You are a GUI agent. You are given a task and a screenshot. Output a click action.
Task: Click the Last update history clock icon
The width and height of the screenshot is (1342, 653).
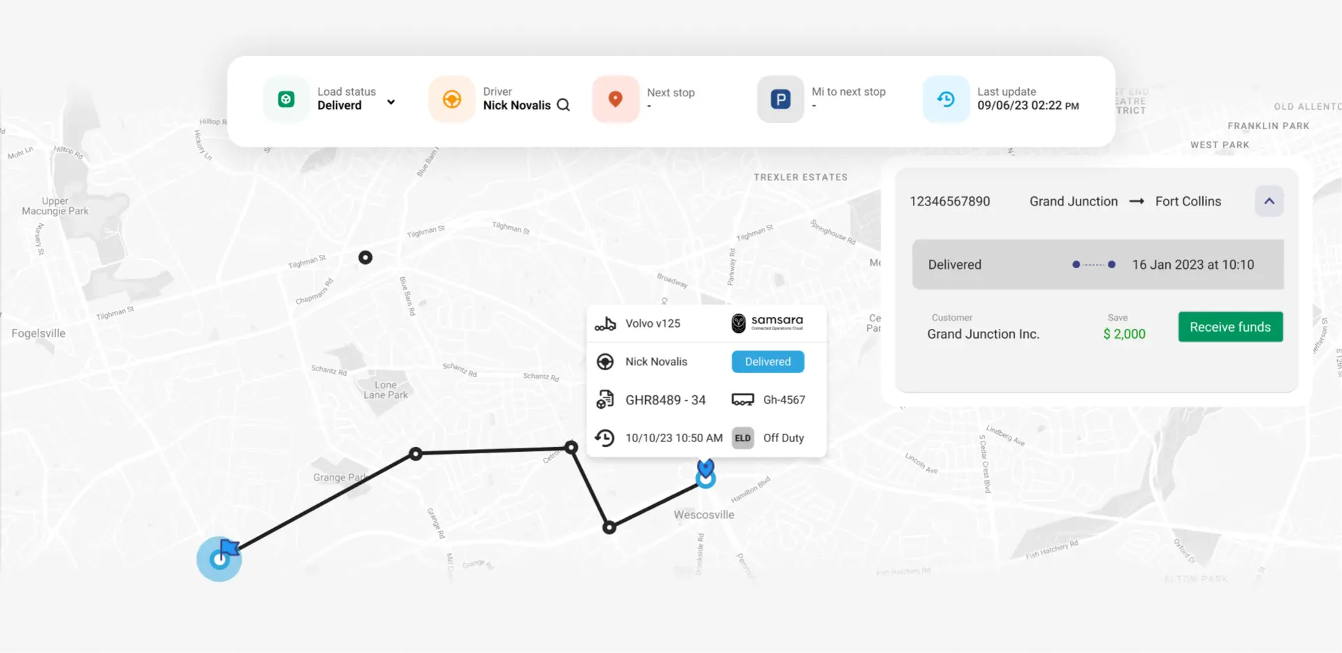pyautogui.click(x=946, y=99)
